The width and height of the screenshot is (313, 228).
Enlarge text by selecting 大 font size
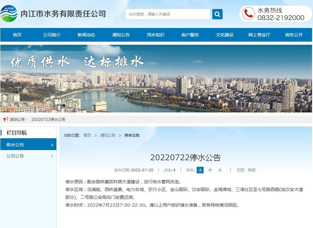(x=220, y=170)
